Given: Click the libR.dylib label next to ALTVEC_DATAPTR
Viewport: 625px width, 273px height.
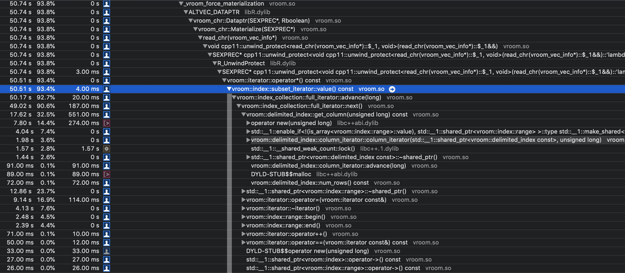Looking at the screenshot, I should pyautogui.click(x=257, y=12).
